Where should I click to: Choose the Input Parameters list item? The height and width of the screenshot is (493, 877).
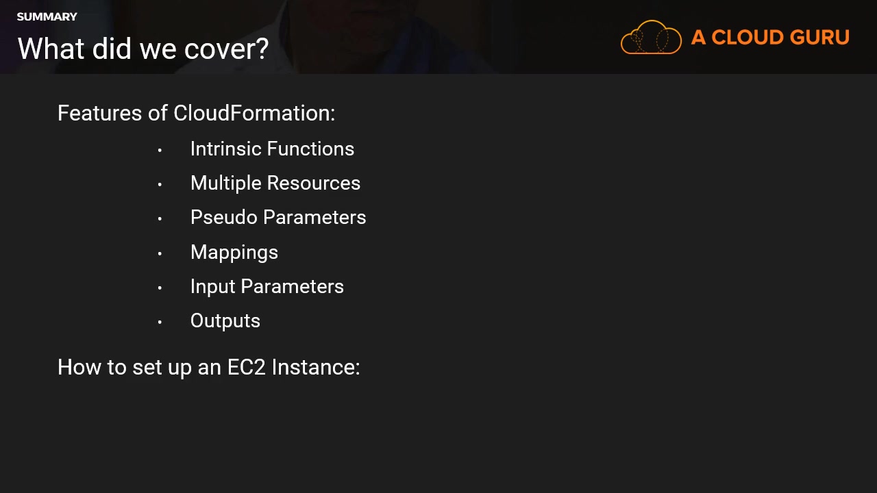tap(267, 286)
